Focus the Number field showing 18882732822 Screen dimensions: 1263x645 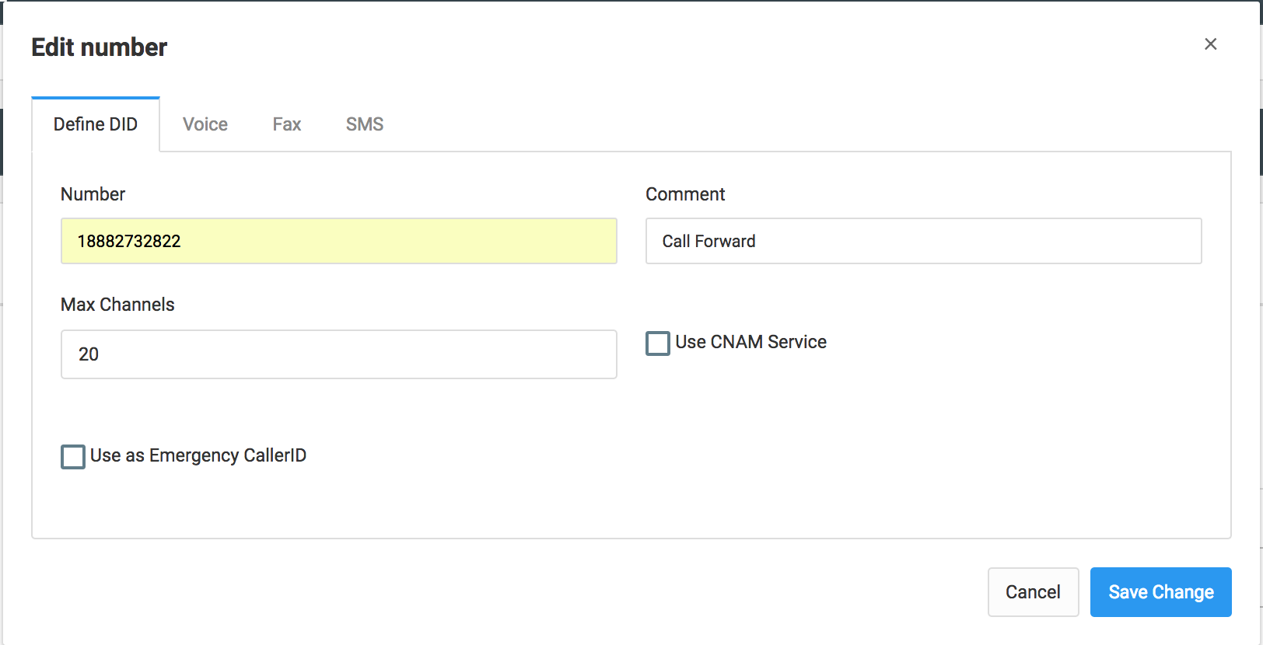click(339, 241)
